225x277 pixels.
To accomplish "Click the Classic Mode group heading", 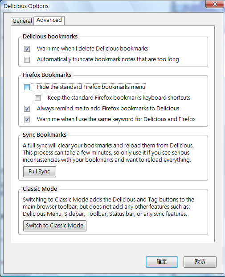I will (40, 189).
